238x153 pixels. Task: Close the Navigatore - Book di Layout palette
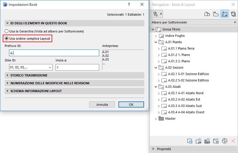tap(233, 5)
